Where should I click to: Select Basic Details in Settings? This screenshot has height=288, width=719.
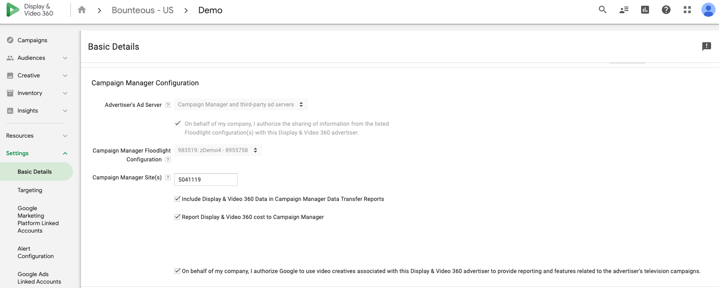[x=37, y=171]
